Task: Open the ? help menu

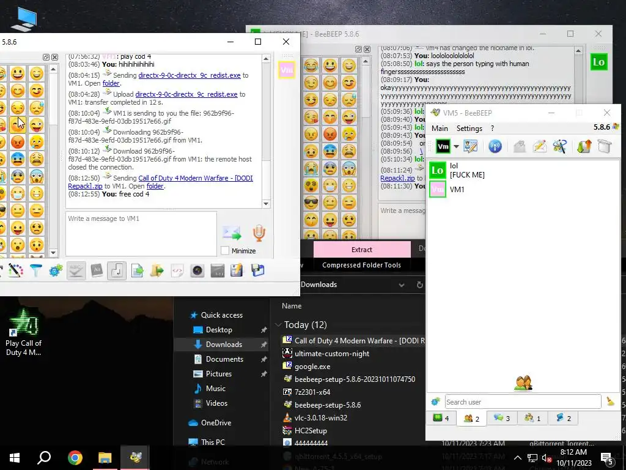Action: pos(492,129)
